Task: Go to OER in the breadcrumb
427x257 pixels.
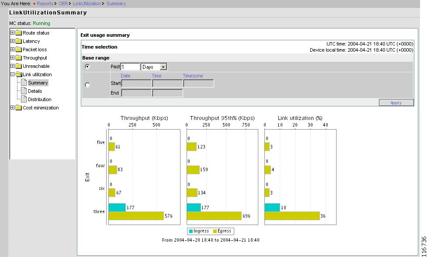Action: (x=63, y=4)
